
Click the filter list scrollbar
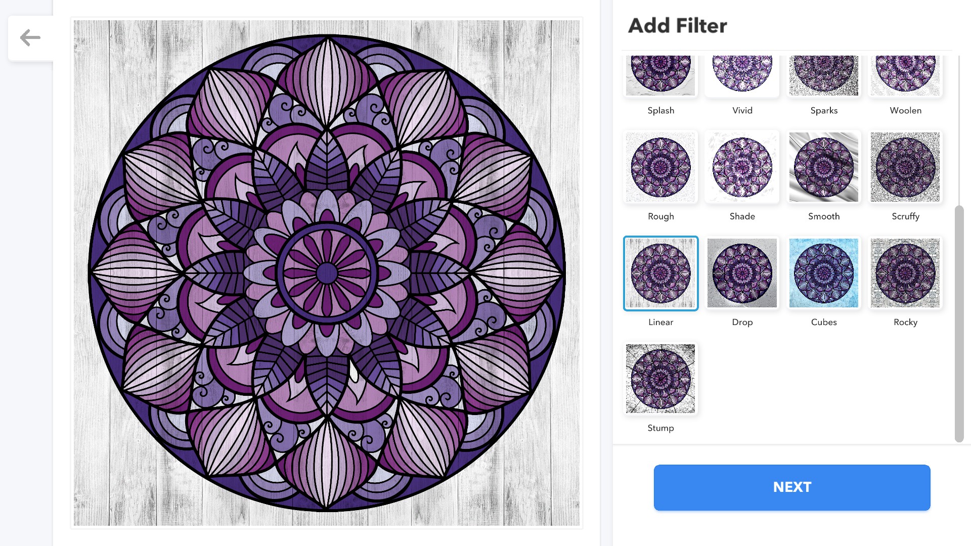point(959,324)
